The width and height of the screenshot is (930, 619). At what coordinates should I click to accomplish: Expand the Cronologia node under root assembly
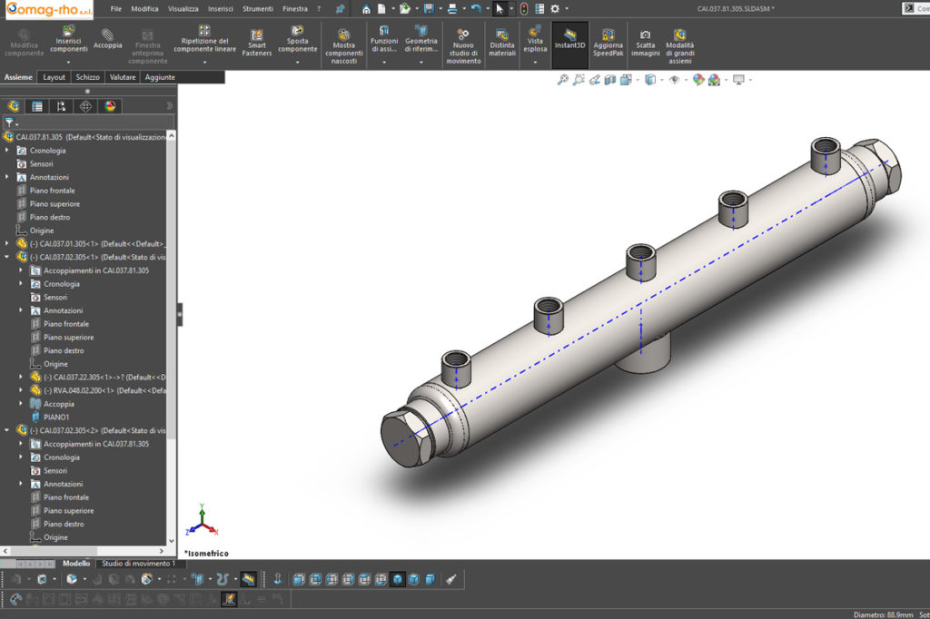[x=7, y=151]
